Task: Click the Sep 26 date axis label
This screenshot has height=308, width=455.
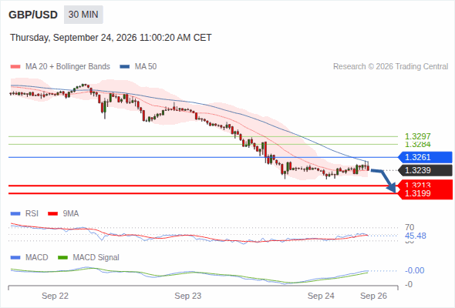Action: pos(374,296)
